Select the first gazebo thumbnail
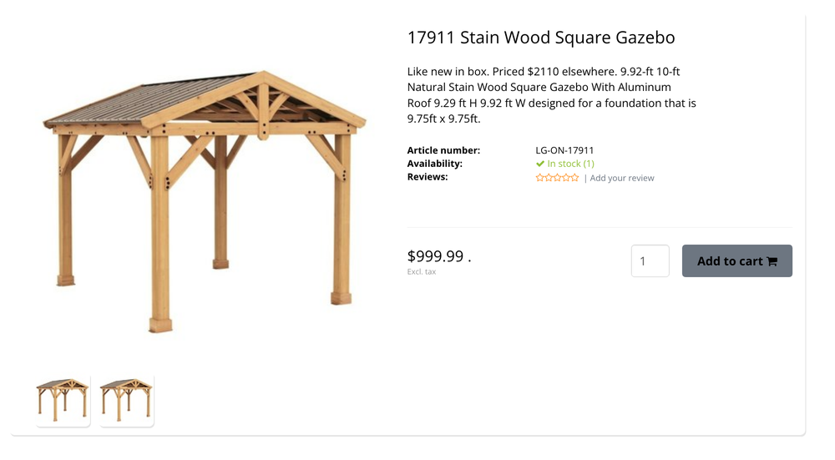Viewport: 835px width, 460px height. [63, 400]
